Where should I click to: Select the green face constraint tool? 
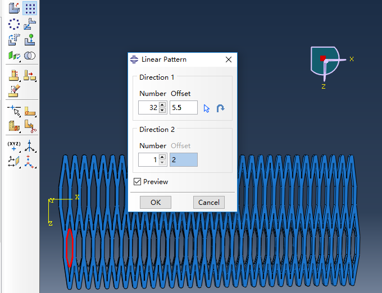[14, 56]
